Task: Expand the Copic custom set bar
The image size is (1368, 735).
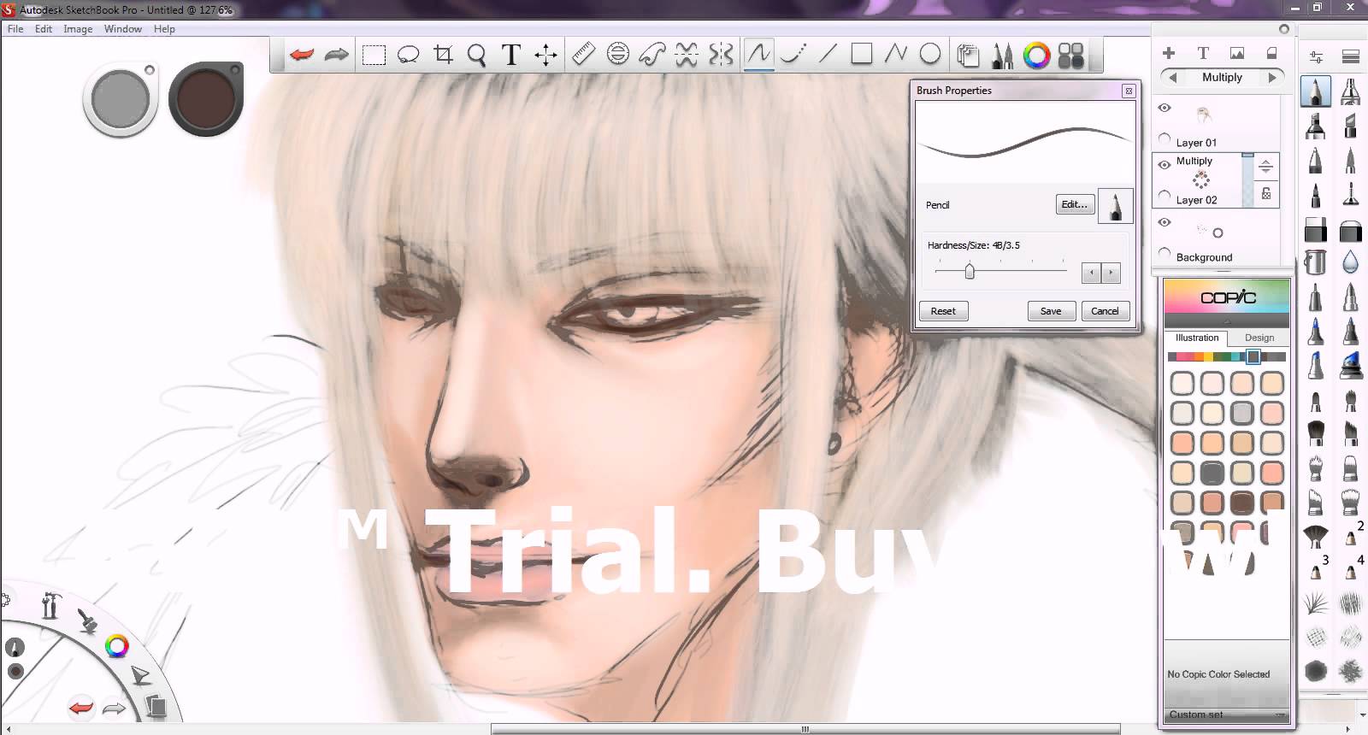Action: pyautogui.click(x=1227, y=714)
